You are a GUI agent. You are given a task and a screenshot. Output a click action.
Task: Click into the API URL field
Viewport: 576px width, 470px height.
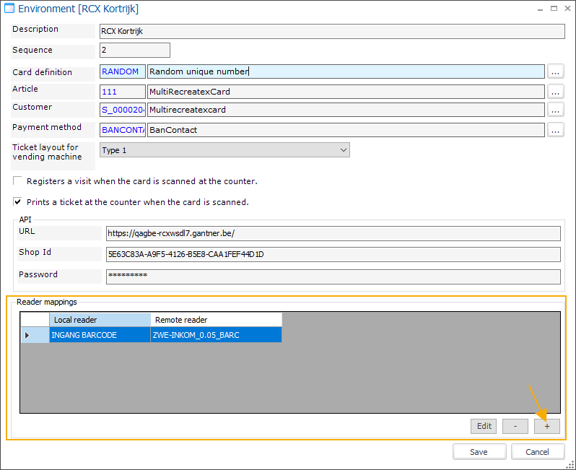[x=332, y=233]
